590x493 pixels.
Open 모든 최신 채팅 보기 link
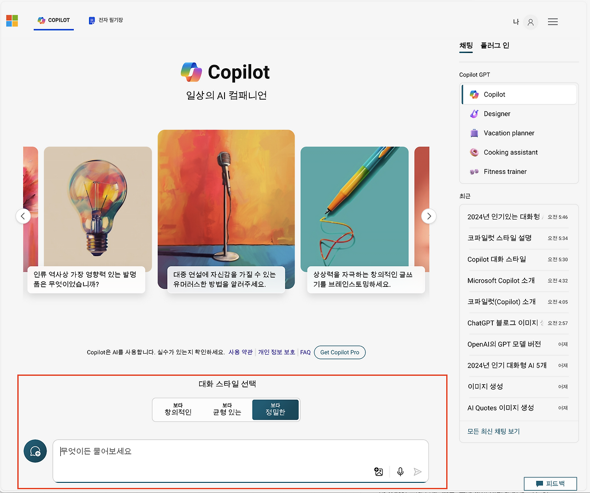click(494, 431)
